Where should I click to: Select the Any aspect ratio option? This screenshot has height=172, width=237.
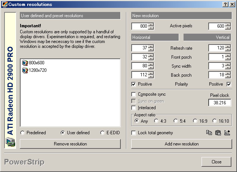(137, 121)
